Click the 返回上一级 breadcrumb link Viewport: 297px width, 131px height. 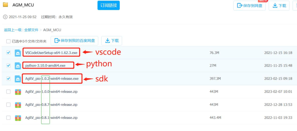[13, 30]
